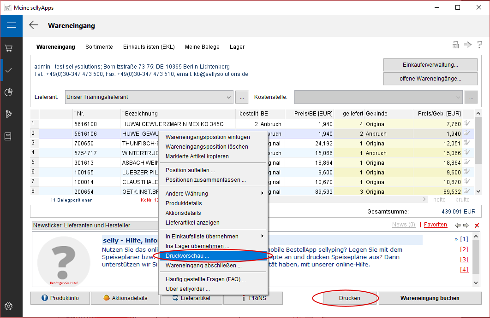
Task: Click the padlock icon at top right
Action: pyautogui.click(x=455, y=45)
